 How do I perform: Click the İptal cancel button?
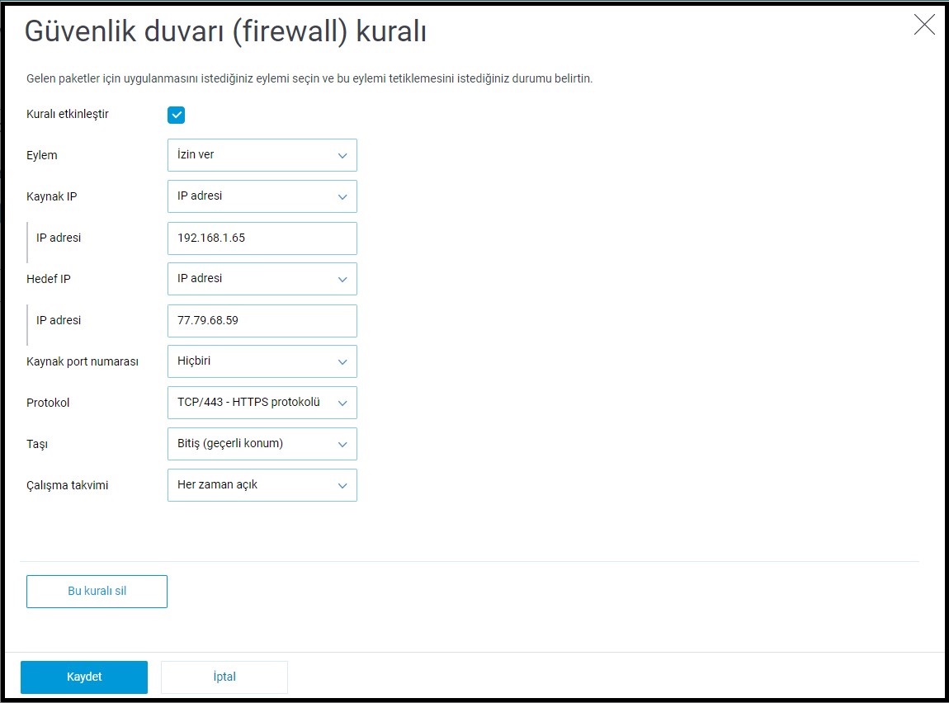[224, 677]
